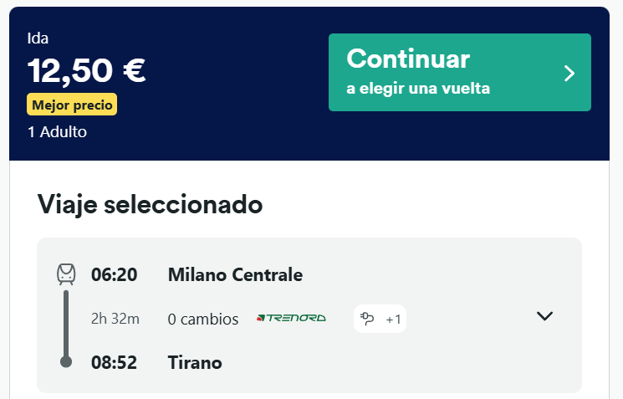The image size is (623, 399).
Task: Click the yellow Mejor precio badge
Action: pos(72,105)
